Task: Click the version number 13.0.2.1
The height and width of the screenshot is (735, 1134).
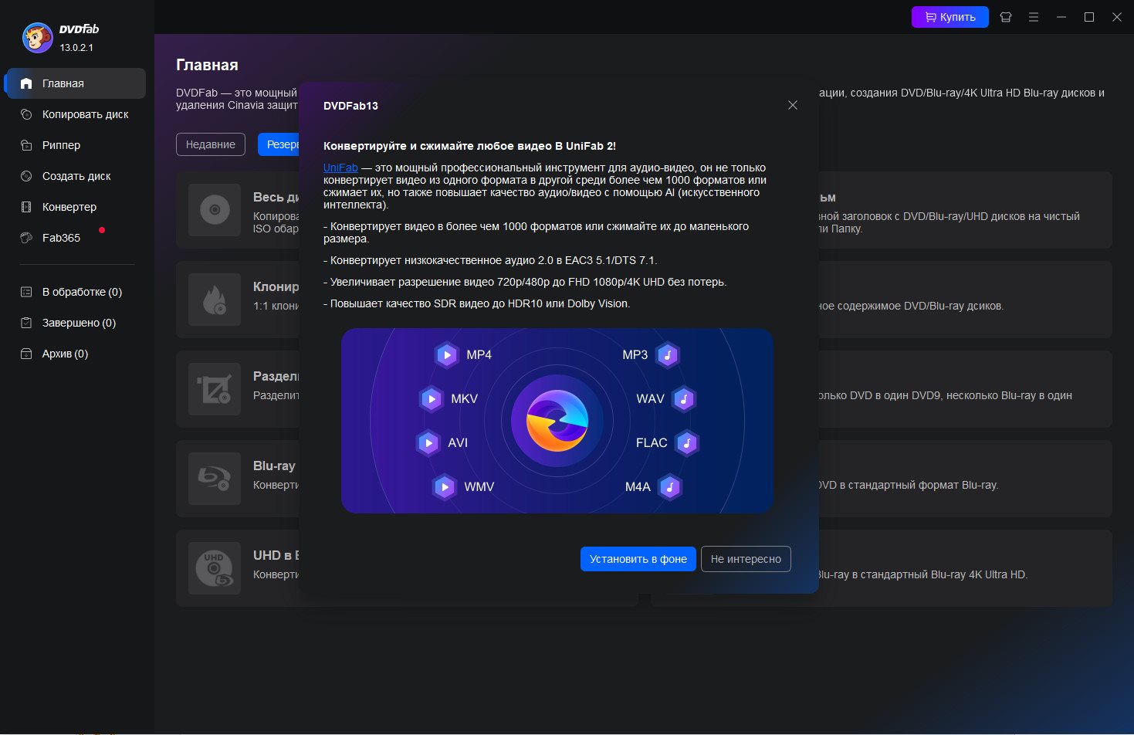Action: [76, 48]
